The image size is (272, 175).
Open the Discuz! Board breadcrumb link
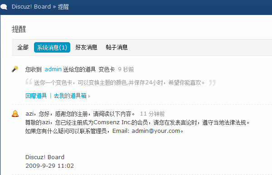(x=31, y=7)
